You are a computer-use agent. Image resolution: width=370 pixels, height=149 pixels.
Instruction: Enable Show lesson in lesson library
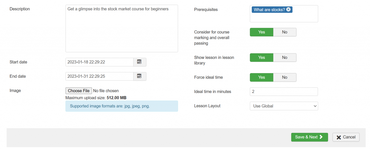pyautogui.click(x=262, y=57)
